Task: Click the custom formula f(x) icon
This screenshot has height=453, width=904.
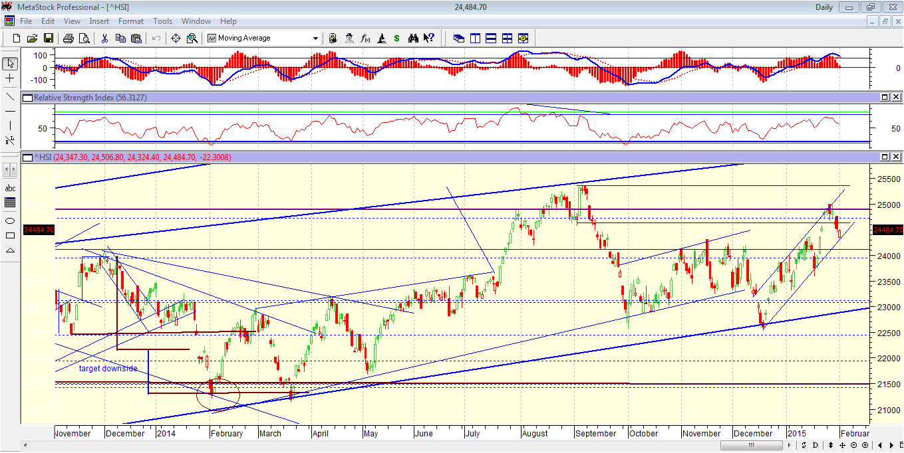Action: point(365,38)
